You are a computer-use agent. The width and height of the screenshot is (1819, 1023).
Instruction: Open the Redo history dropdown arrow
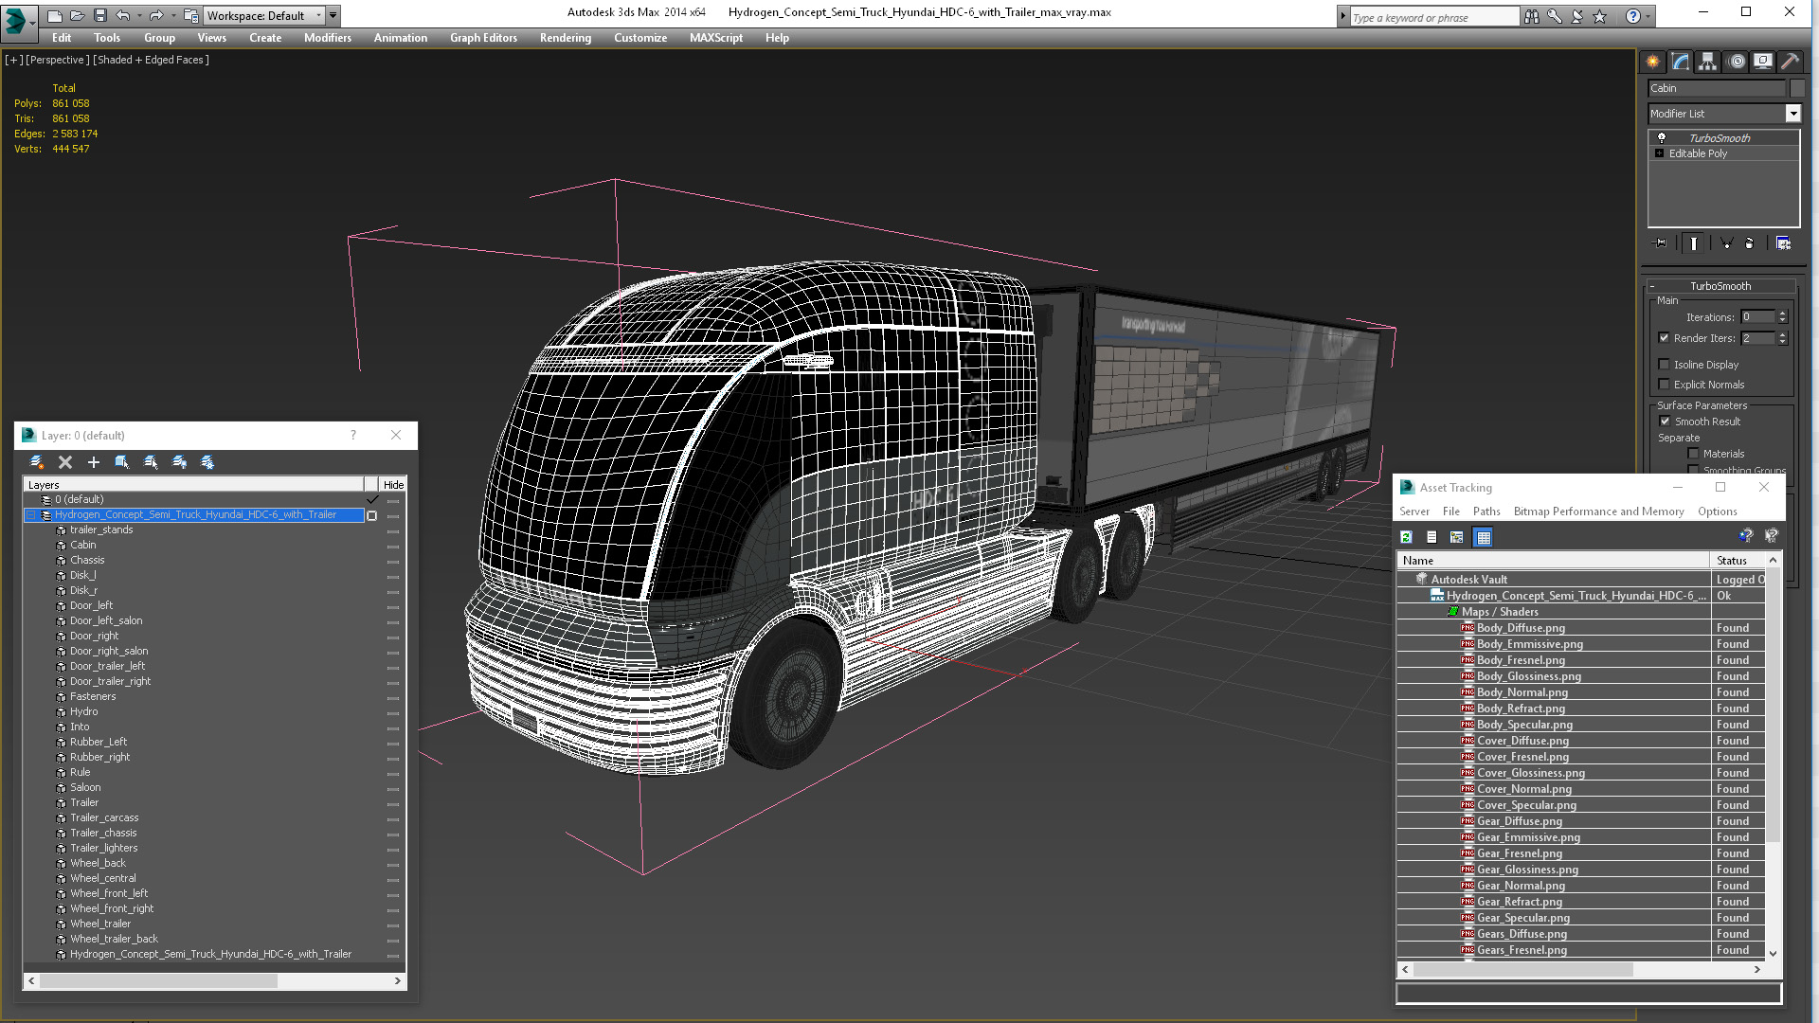173,15
